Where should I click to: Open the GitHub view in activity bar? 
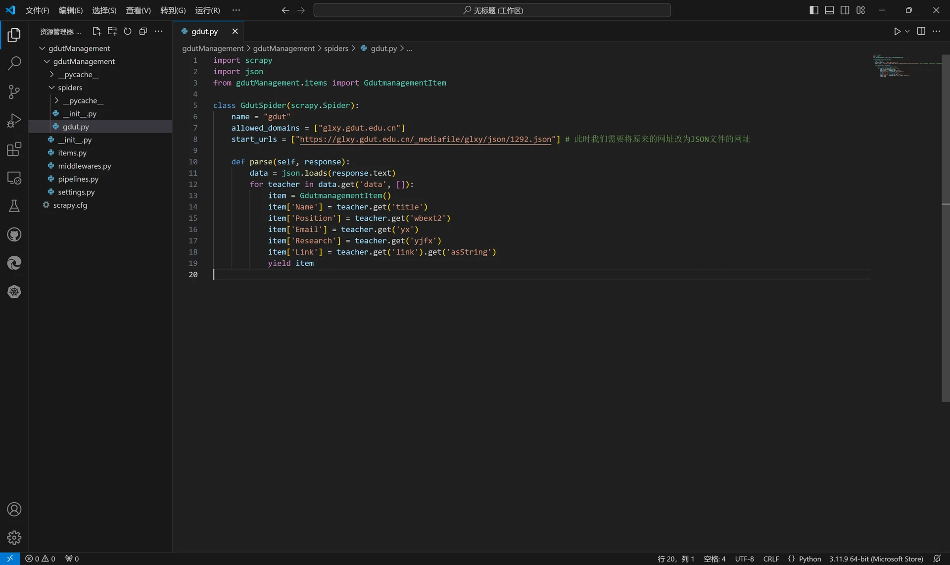(x=14, y=235)
